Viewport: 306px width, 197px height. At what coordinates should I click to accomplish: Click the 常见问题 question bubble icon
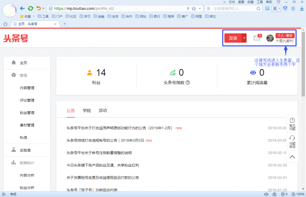coord(292,119)
